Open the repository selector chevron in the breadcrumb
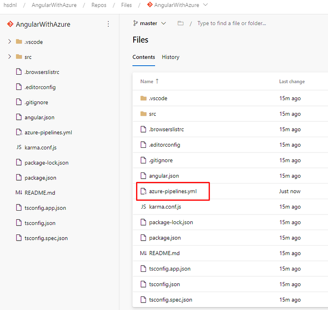 point(205,5)
